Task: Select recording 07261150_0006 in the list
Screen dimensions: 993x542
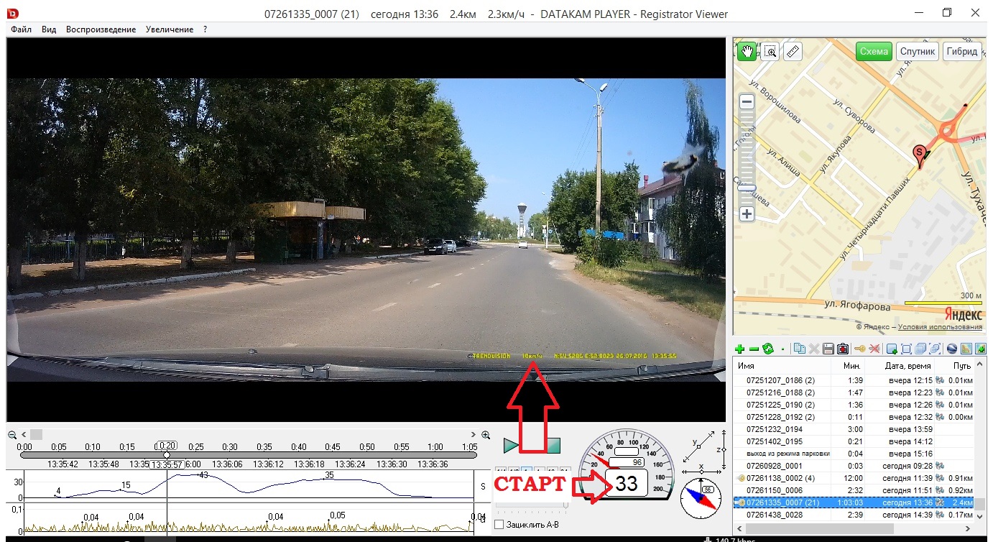Action: coord(776,490)
